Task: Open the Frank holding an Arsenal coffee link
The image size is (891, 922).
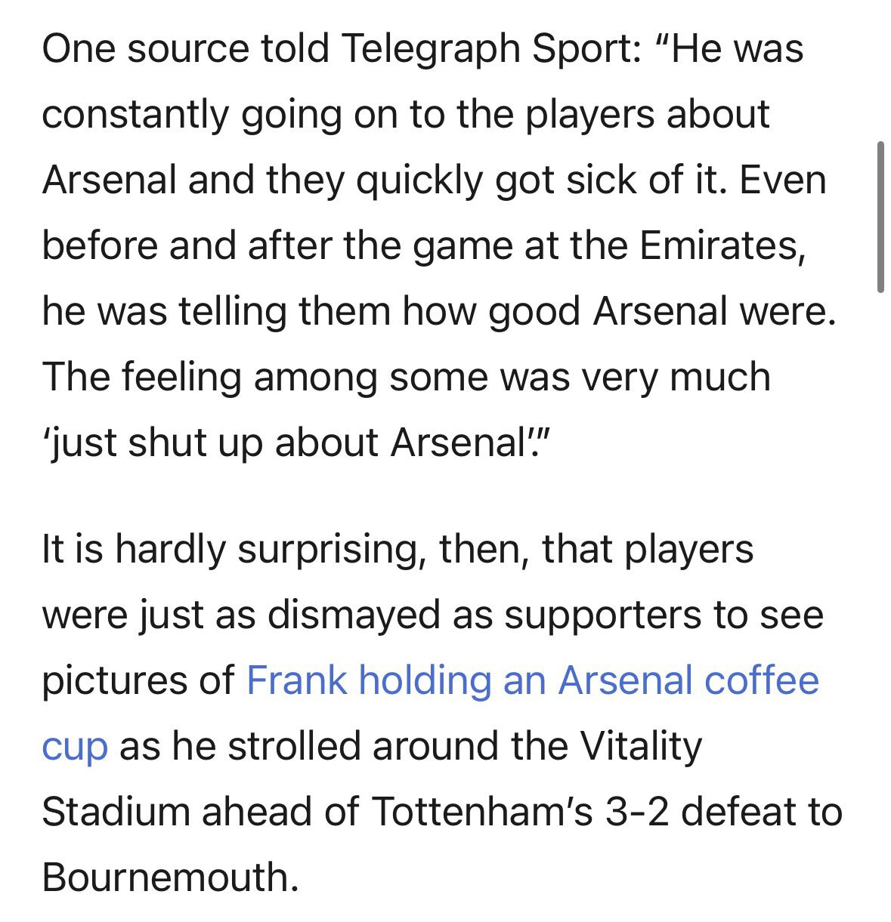Action: [x=533, y=680]
